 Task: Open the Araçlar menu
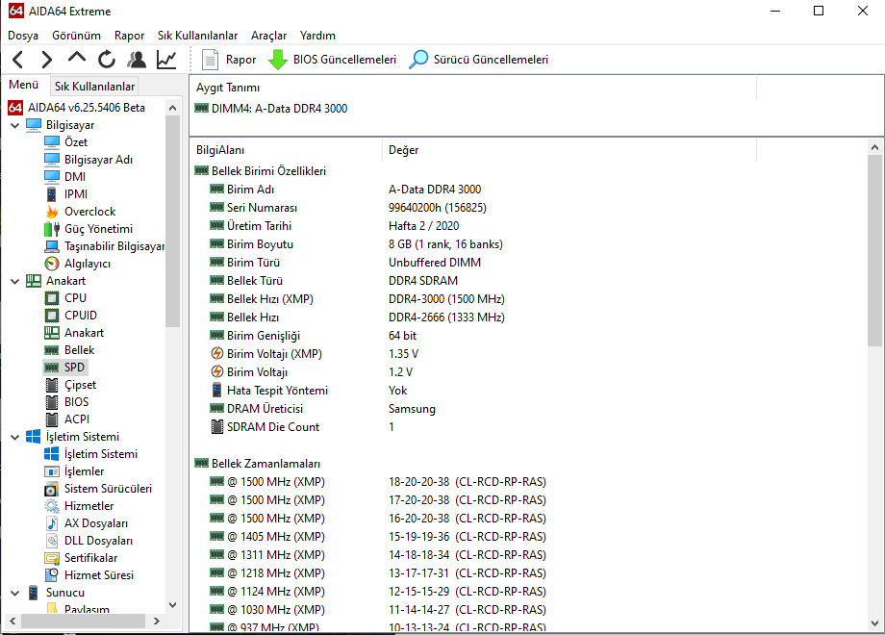(x=268, y=36)
